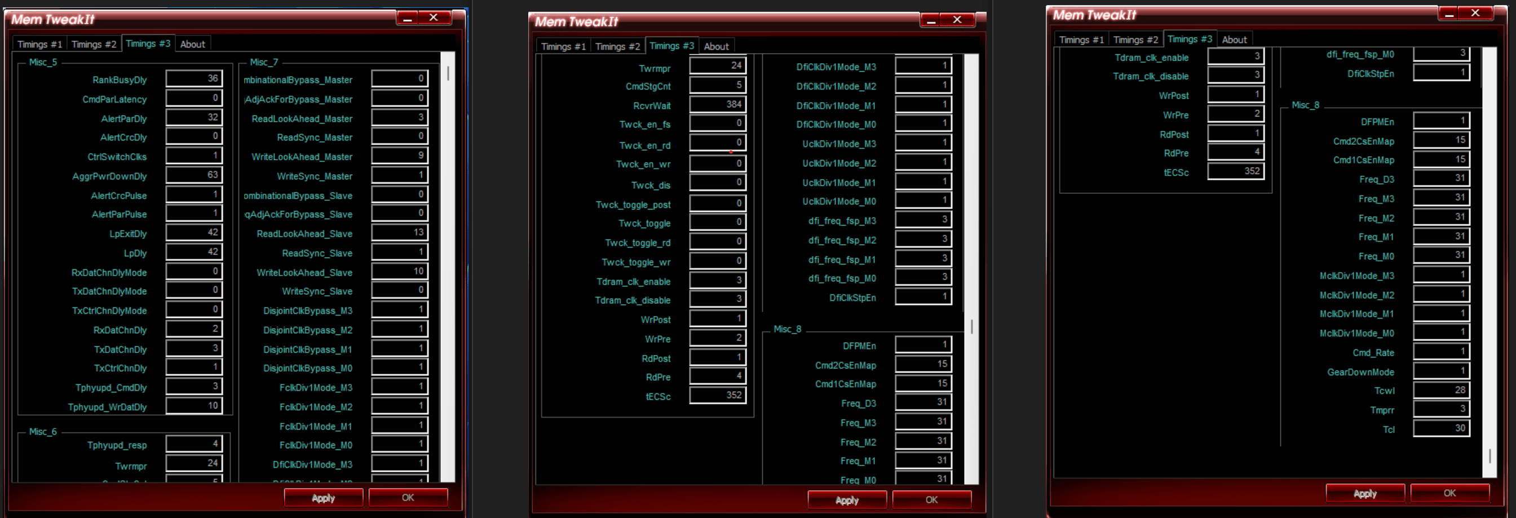Focus DFPMEn field in middle Mem TweakIt window

tap(924, 345)
